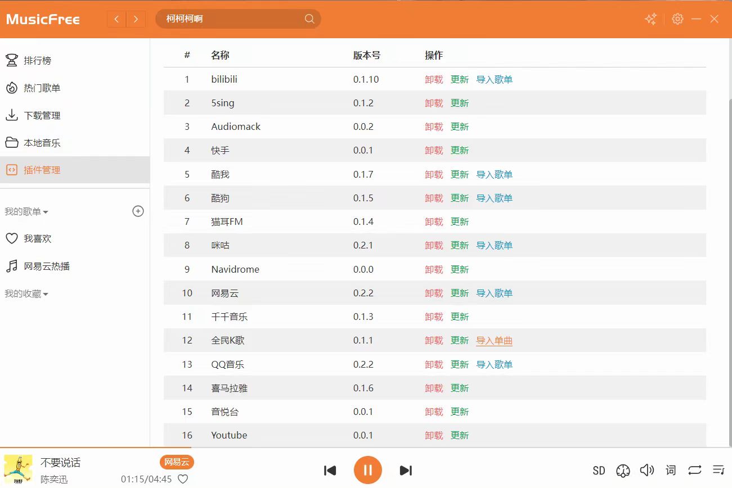Click the orange playback progress bar

[96, 448]
